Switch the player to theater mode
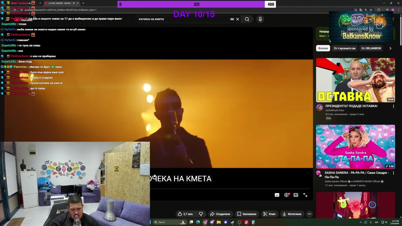The height and width of the screenshot is (226, 402). point(296,195)
